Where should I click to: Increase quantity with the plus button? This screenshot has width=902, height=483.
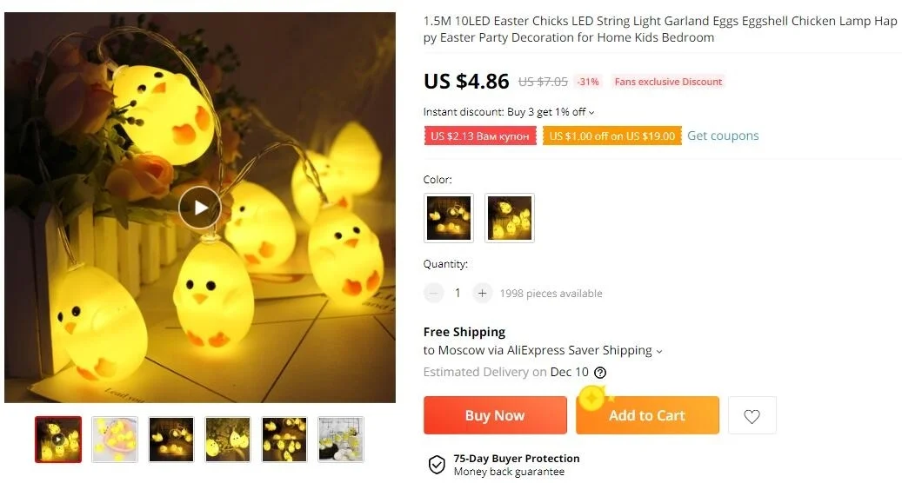coord(482,294)
